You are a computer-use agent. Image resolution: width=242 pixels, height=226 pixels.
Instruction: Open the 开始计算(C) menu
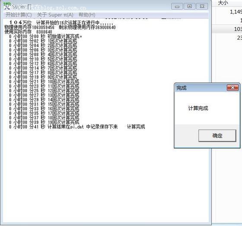pyautogui.click(x=19, y=15)
